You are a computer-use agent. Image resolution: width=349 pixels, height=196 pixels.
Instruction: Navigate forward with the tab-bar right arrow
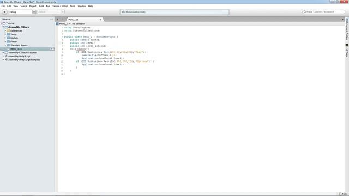point(63,20)
